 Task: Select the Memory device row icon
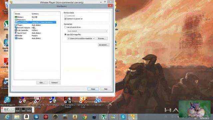(16, 17)
